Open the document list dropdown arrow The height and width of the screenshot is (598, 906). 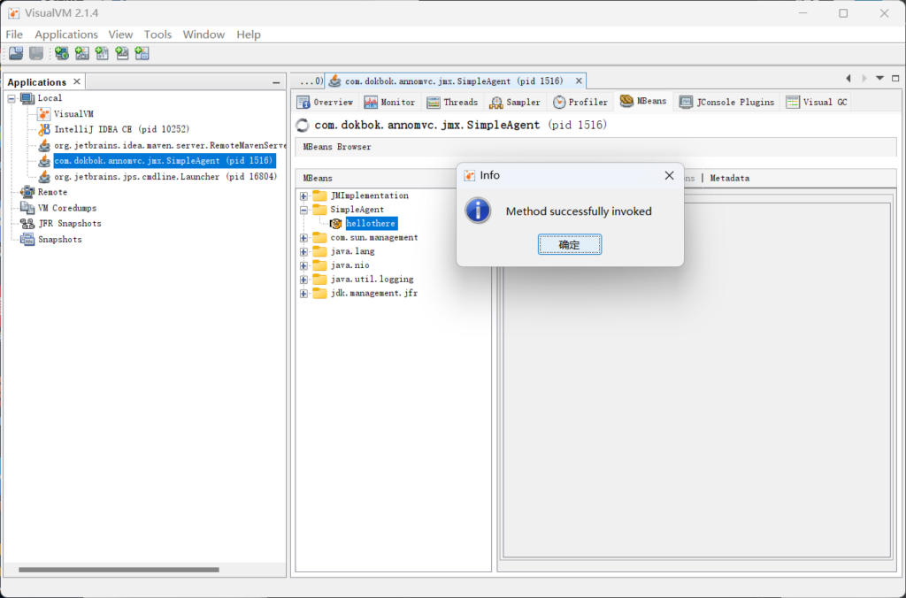(x=879, y=78)
